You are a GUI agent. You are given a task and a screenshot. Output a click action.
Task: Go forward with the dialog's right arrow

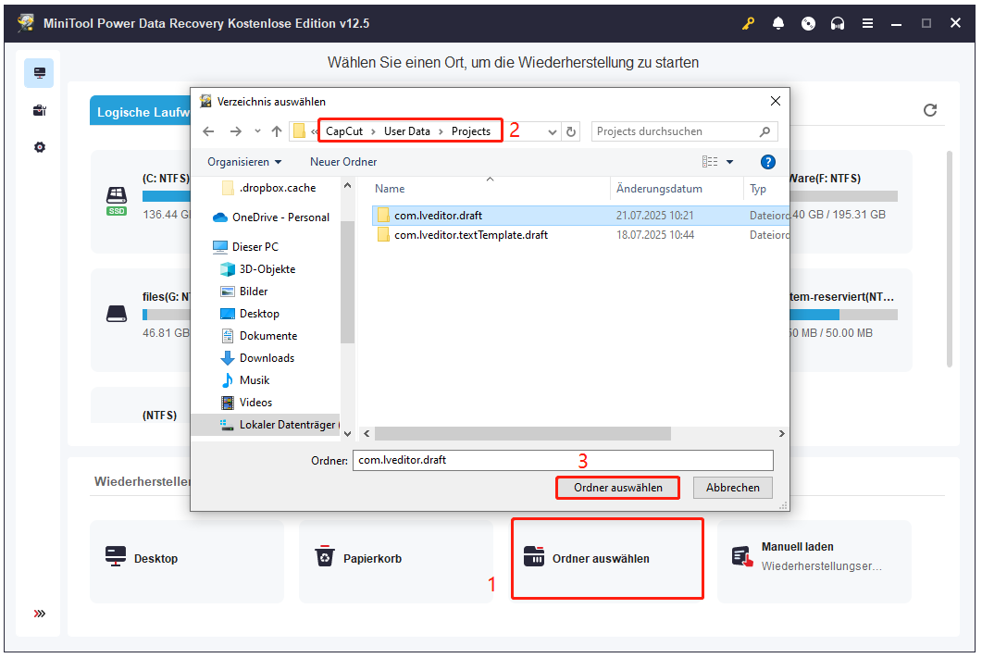pos(235,131)
